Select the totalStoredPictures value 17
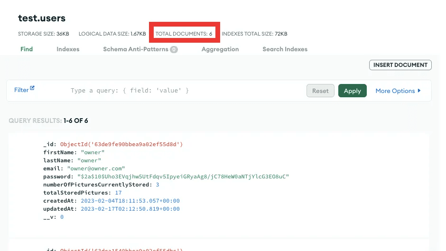Image resolution: width=446 pixels, height=251 pixels. 118,193
